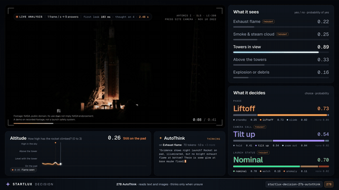
Task: Click the Smoke & steam cloud probability bar
Action: (281, 40)
